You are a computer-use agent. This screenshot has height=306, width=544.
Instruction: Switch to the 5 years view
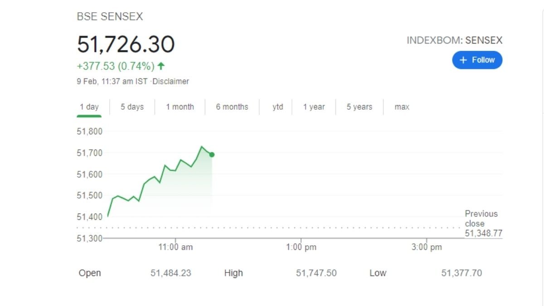(x=359, y=107)
